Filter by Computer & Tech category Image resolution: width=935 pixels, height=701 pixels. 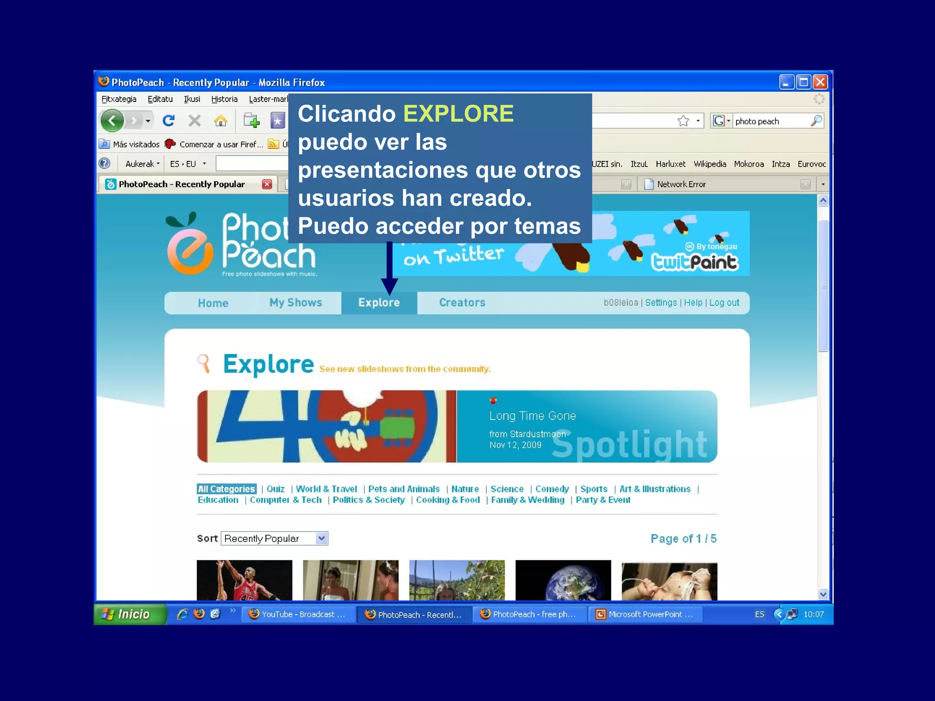click(x=286, y=500)
